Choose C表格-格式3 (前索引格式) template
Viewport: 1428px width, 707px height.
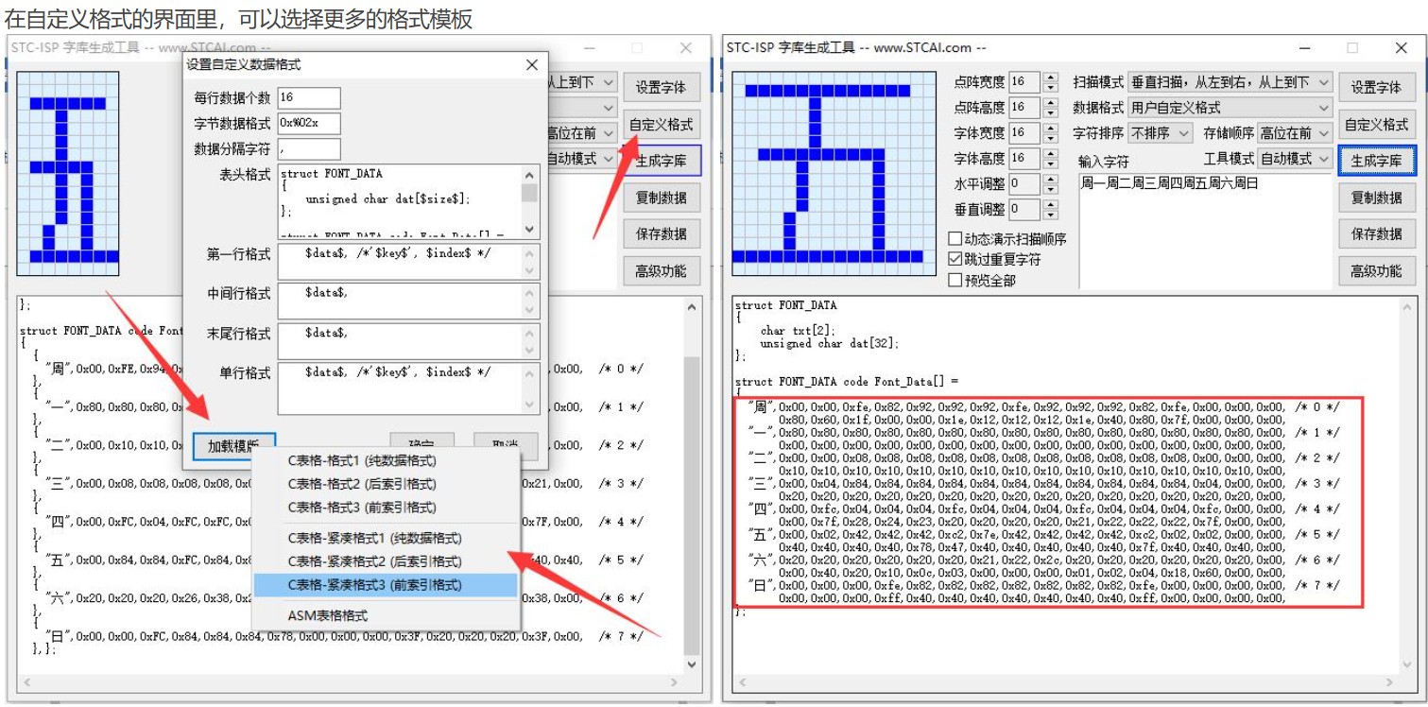pos(386,508)
